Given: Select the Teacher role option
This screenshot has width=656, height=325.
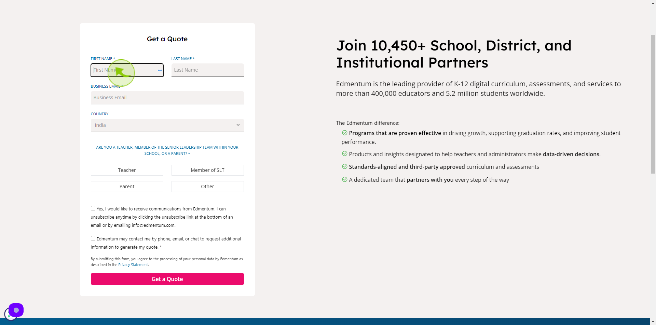Looking at the screenshot, I should coord(127,170).
